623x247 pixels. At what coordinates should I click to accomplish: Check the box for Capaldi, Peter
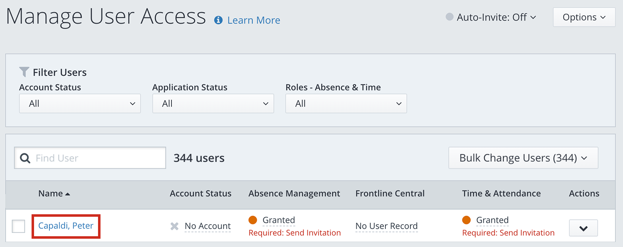click(18, 226)
